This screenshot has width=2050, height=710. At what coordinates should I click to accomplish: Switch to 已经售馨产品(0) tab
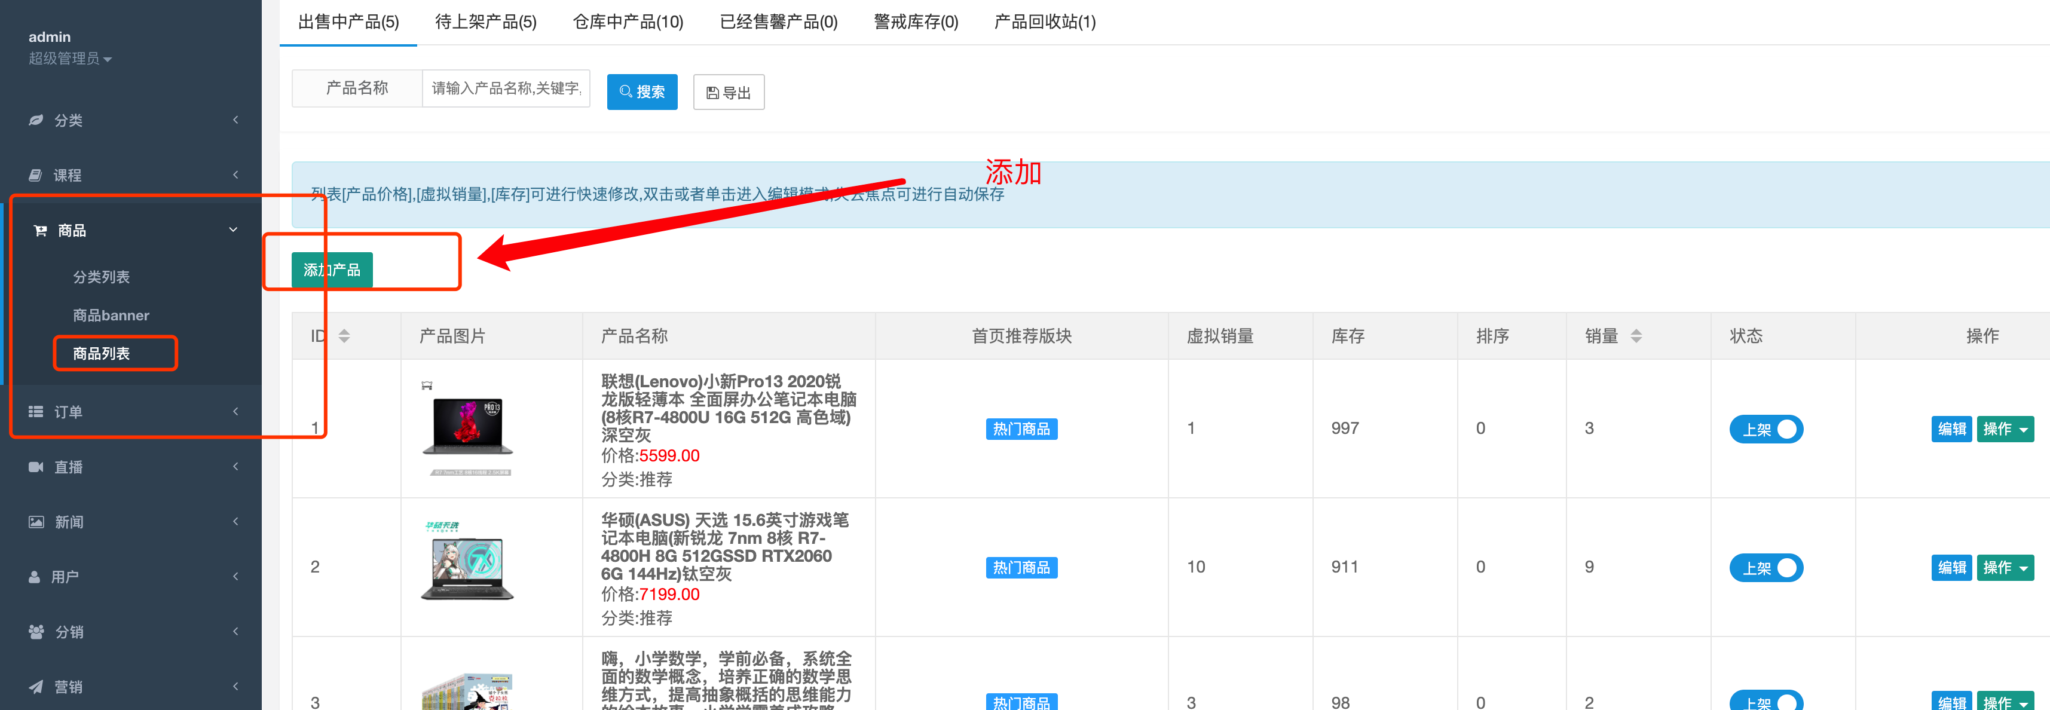(x=778, y=22)
